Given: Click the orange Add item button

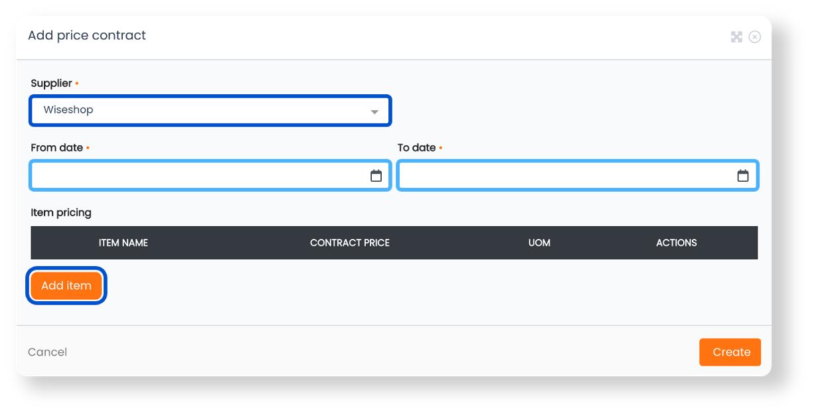Looking at the screenshot, I should pos(66,285).
